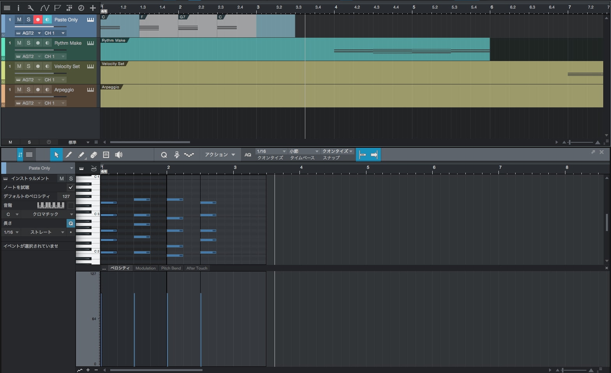Open the inspector info icon
The image size is (611, 373).
[18, 8]
